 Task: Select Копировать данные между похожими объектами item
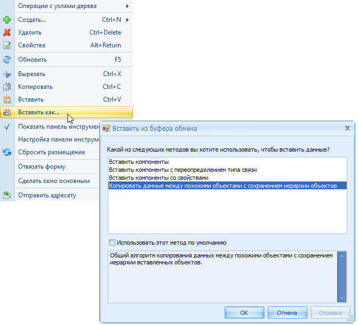(227, 186)
